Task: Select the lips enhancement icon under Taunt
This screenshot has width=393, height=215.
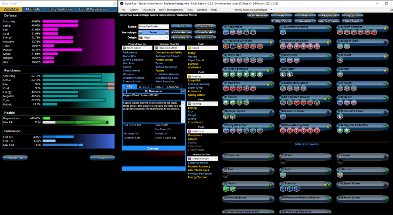Action: 341,60
